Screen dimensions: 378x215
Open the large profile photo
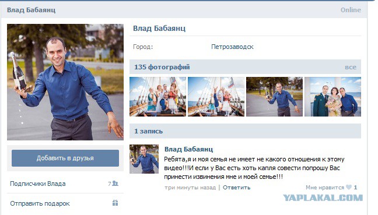[x=65, y=82]
